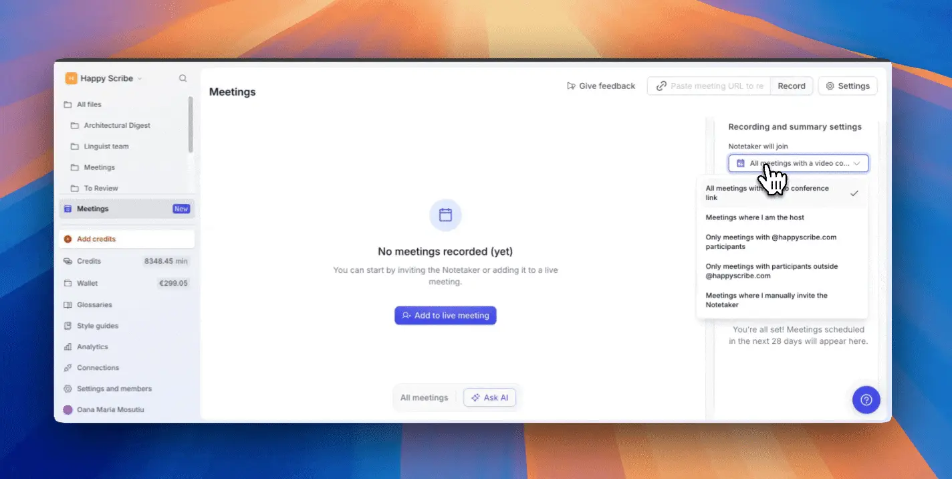Open the search icon in the sidebar
Screen dimensions: 952x479
tap(183, 78)
